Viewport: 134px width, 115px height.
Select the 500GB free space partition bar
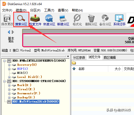78,40
